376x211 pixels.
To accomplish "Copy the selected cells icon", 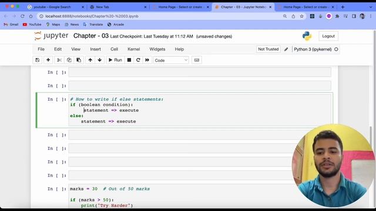I will click(69, 60).
